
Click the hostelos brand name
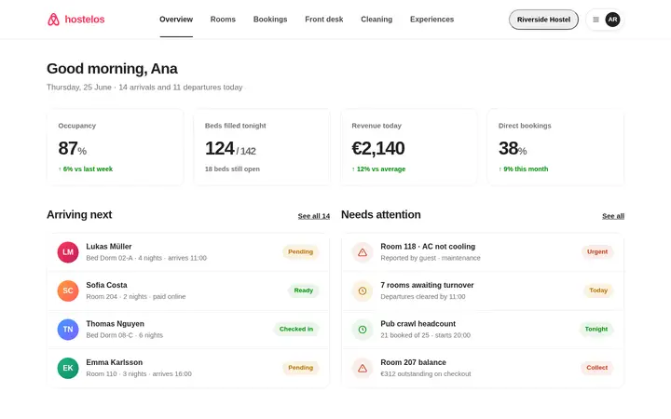pos(85,20)
